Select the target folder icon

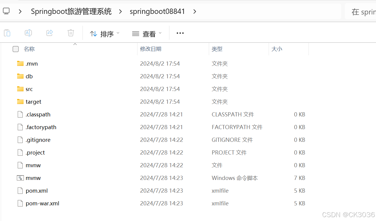20,102
